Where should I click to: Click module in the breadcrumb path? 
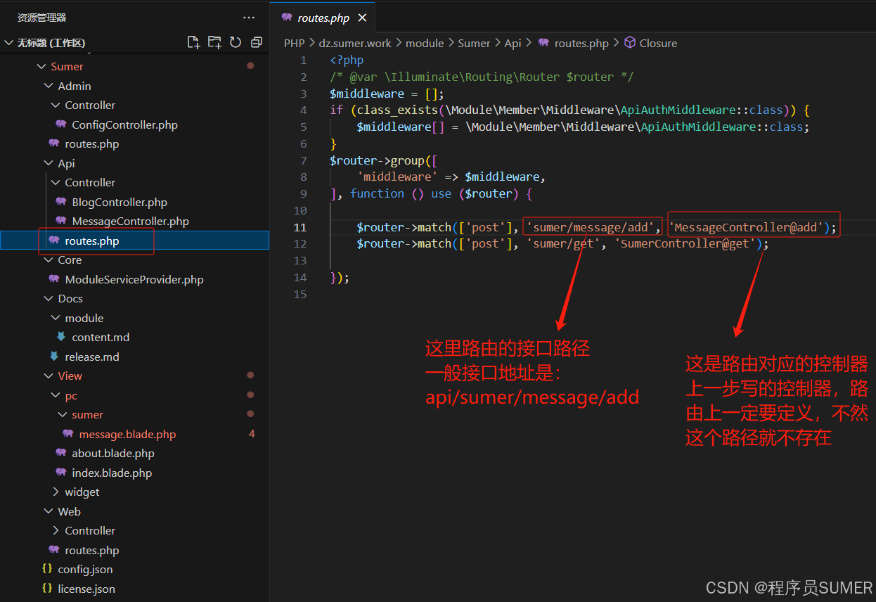click(425, 43)
